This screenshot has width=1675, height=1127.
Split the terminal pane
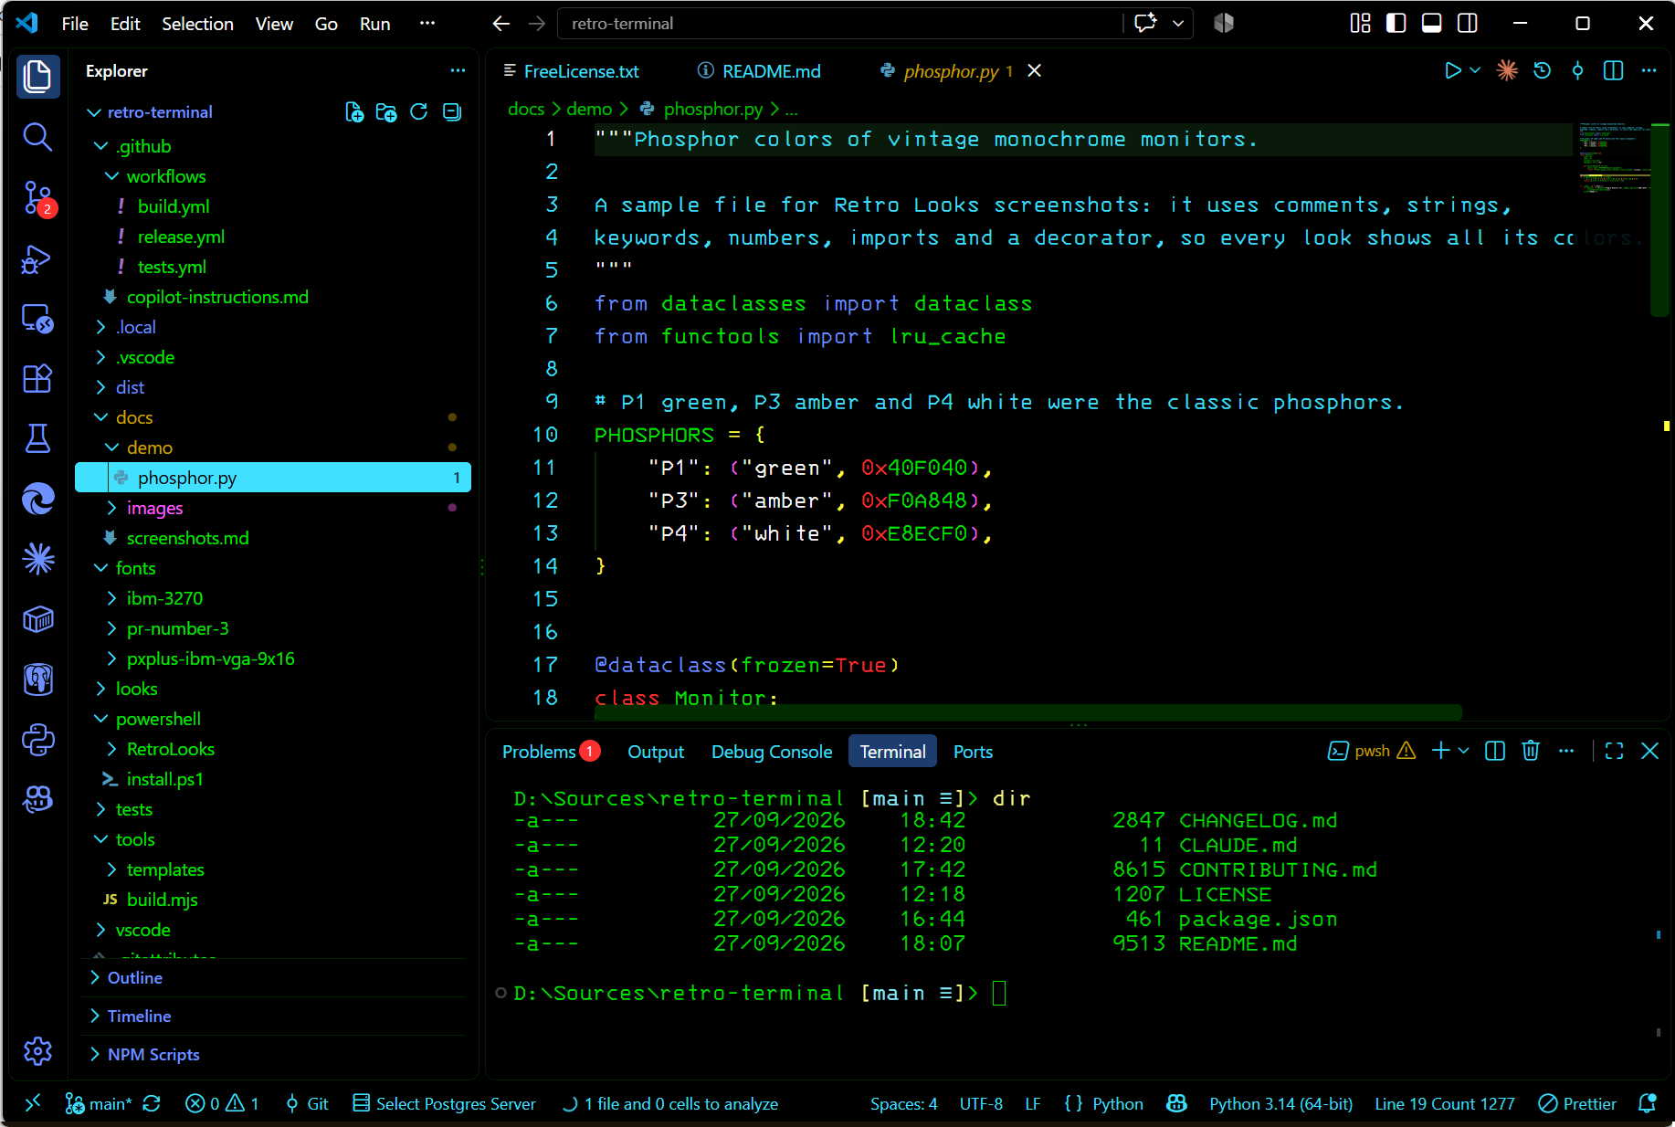[1495, 751]
